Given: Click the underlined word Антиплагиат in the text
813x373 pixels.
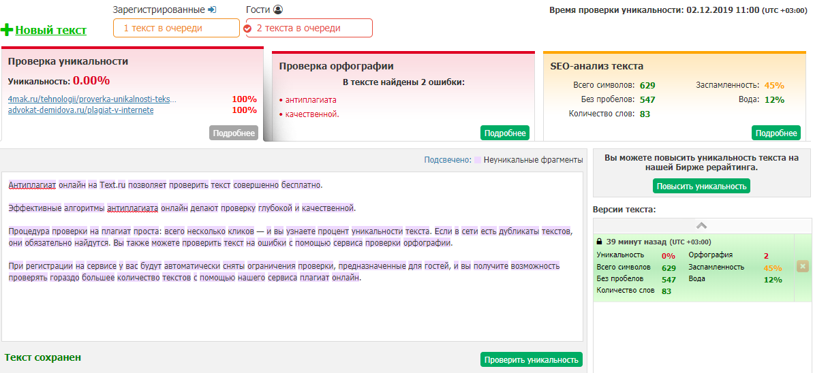Looking at the screenshot, I should pos(32,184).
